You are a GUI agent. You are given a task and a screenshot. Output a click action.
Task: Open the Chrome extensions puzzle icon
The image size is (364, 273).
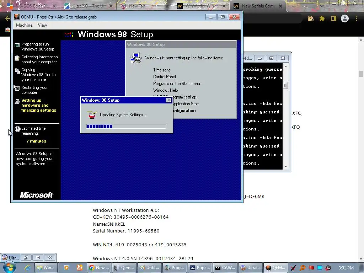[322, 18]
